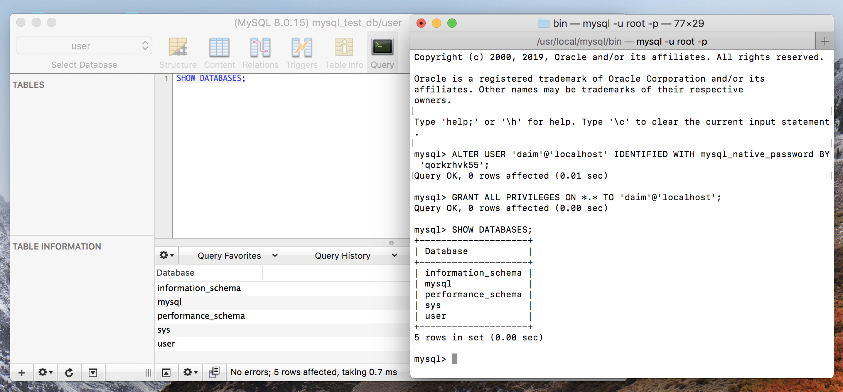Expand the Query History dropdown

tap(356, 256)
